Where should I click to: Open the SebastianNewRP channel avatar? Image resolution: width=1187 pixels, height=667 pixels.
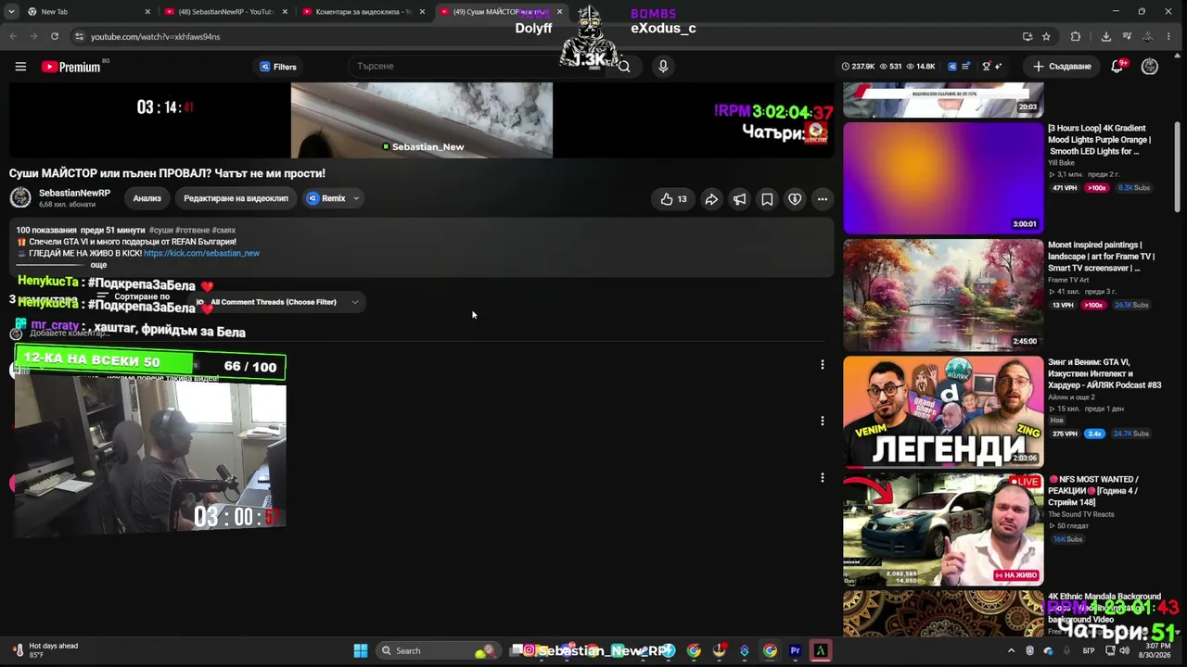tap(20, 198)
